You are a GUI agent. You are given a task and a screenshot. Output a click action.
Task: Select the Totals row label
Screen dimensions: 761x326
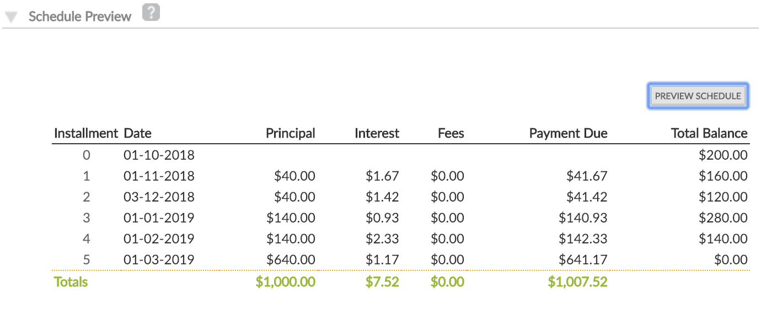point(70,281)
